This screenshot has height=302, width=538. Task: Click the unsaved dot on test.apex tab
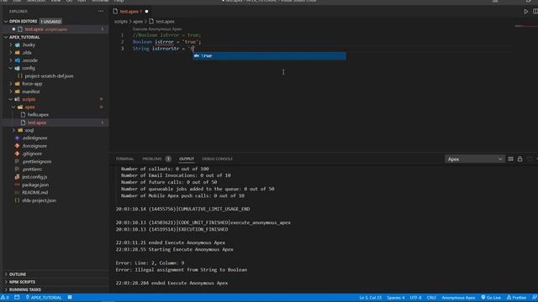point(146,11)
